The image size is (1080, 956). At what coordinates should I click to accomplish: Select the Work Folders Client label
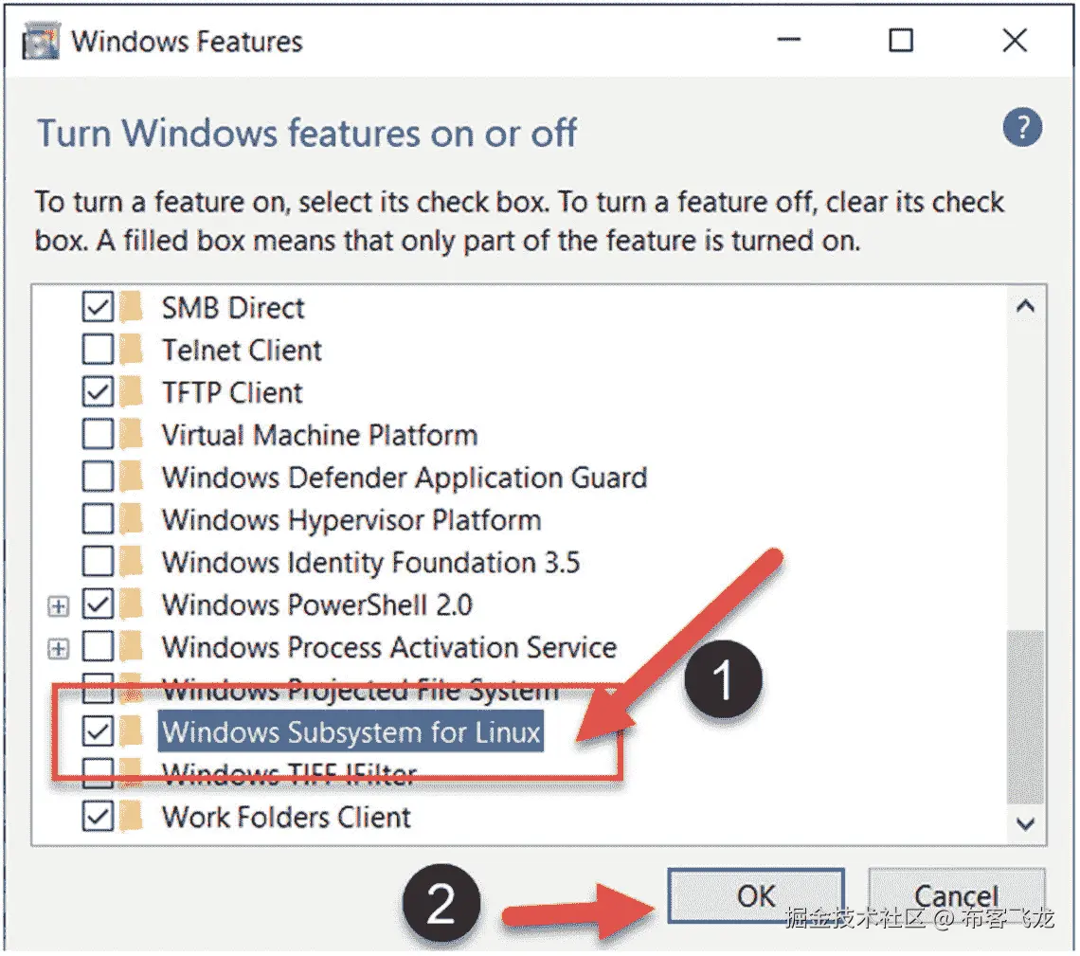coord(286,818)
